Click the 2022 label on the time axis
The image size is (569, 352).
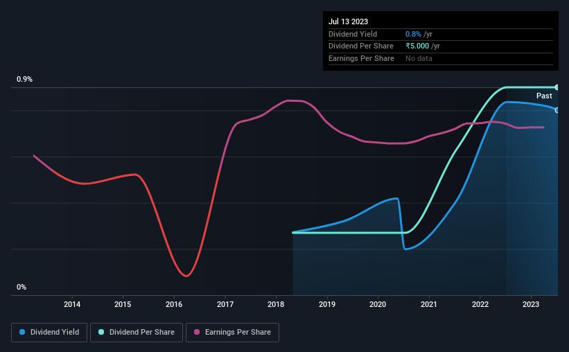point(480,304)
